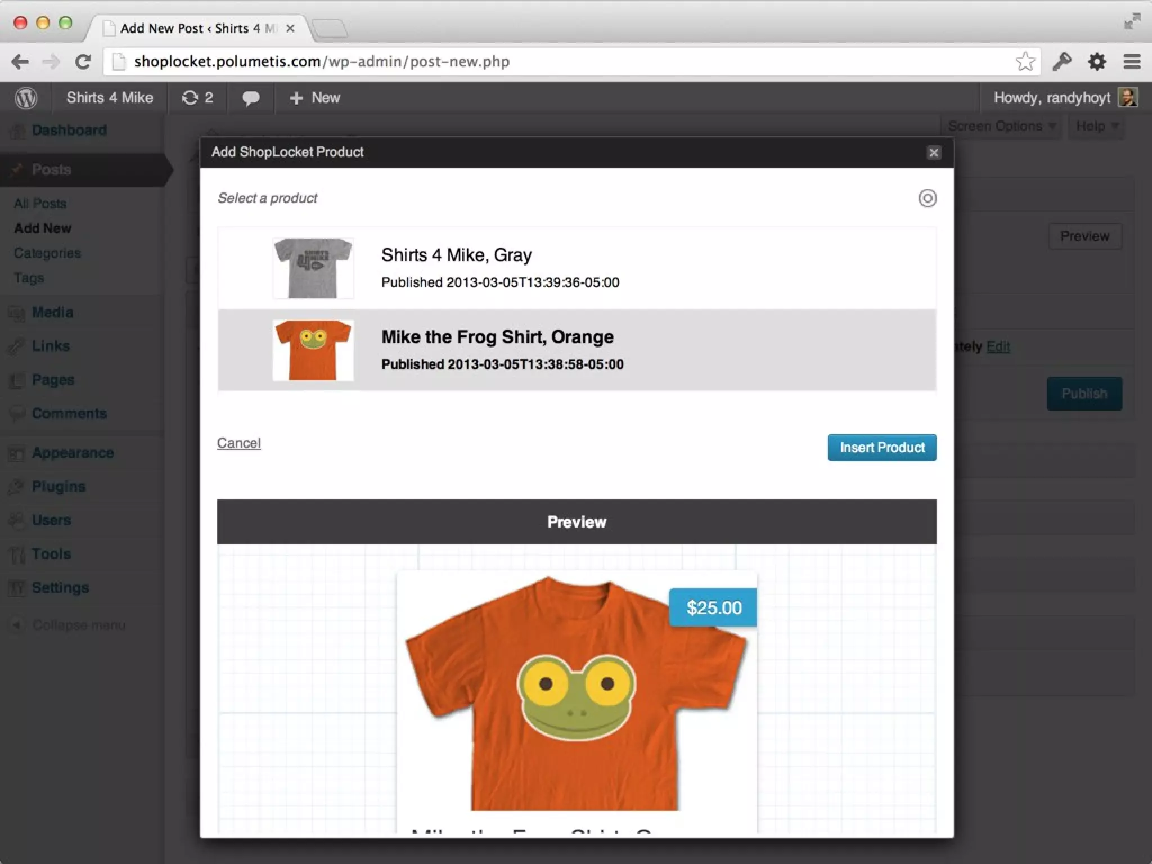
Task: Open the updates icon showing 2
Action: pos(197,98)
